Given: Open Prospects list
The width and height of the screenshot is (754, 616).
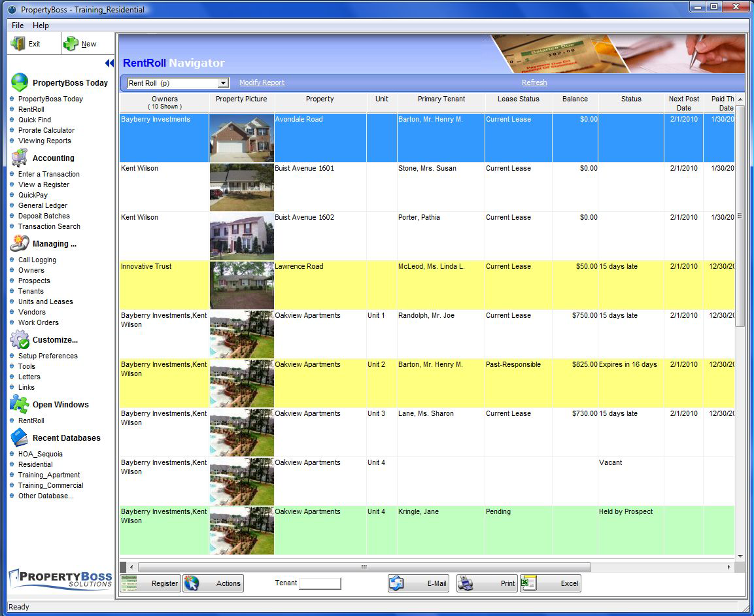Looking at the screenshot, I should pyautogui.click(x=34, y=281).
